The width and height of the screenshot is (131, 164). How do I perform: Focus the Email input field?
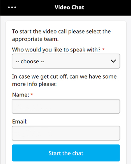click(66, 133)
